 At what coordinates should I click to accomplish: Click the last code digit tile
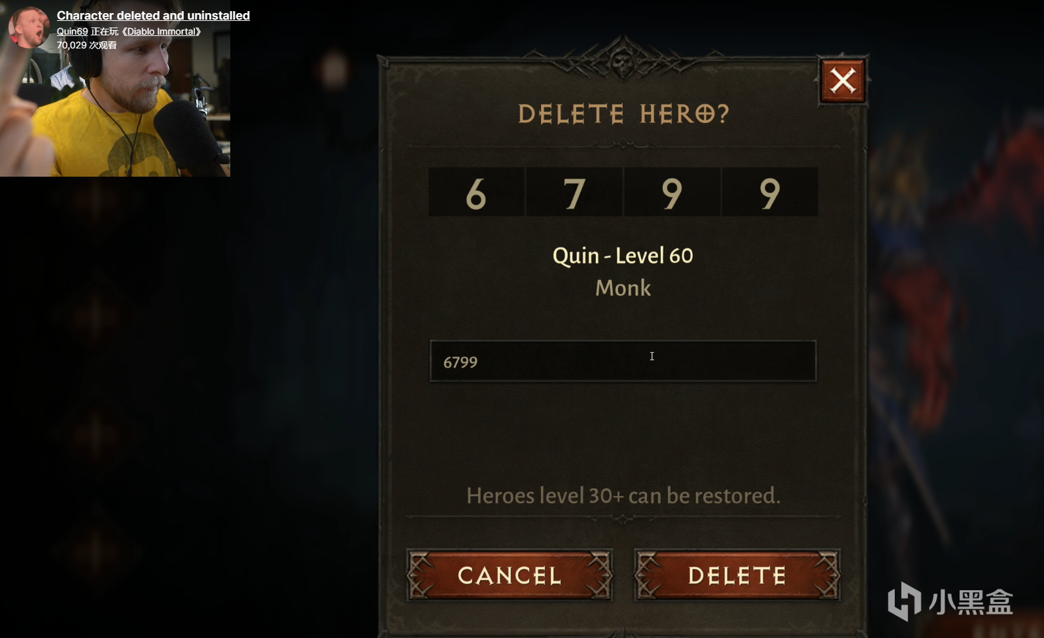tap(770, 192)
